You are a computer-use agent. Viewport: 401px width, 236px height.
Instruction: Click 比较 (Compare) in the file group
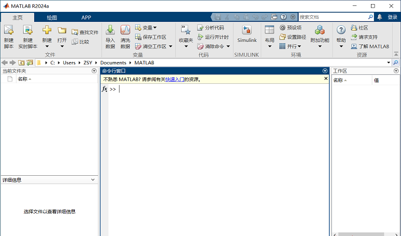click(80, 42)
